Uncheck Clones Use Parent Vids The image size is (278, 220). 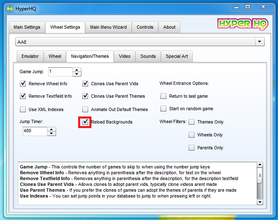[85, 84]
